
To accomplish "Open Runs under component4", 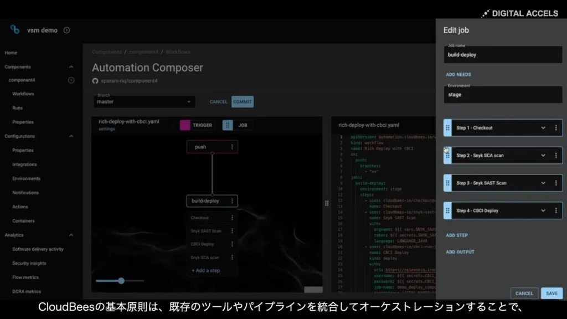I will click(x=17, y=108).
